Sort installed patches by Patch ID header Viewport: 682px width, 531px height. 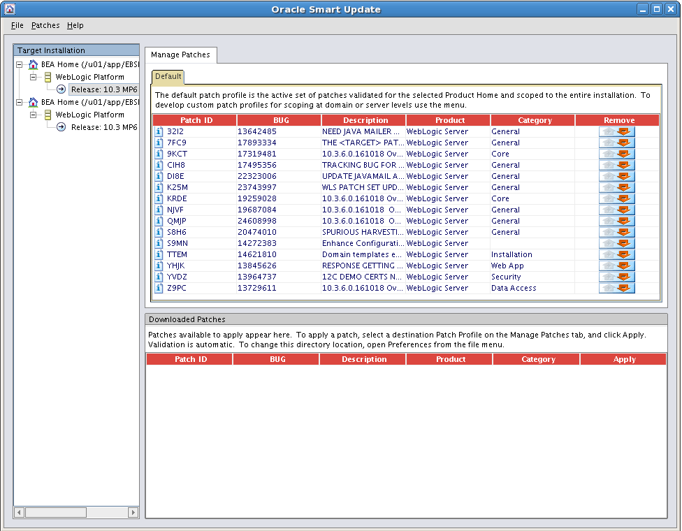click(196, 120)
